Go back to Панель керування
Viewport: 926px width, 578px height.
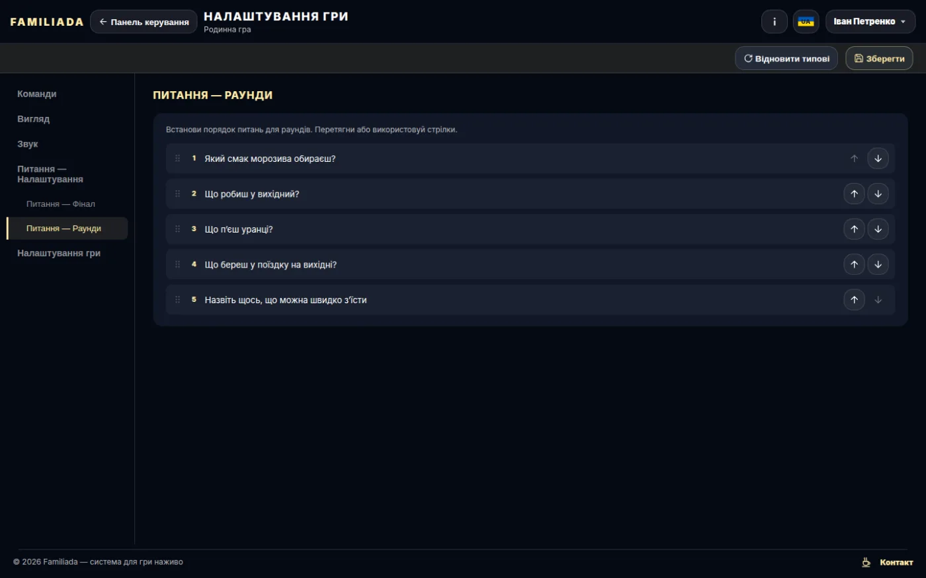click(144, 22)
